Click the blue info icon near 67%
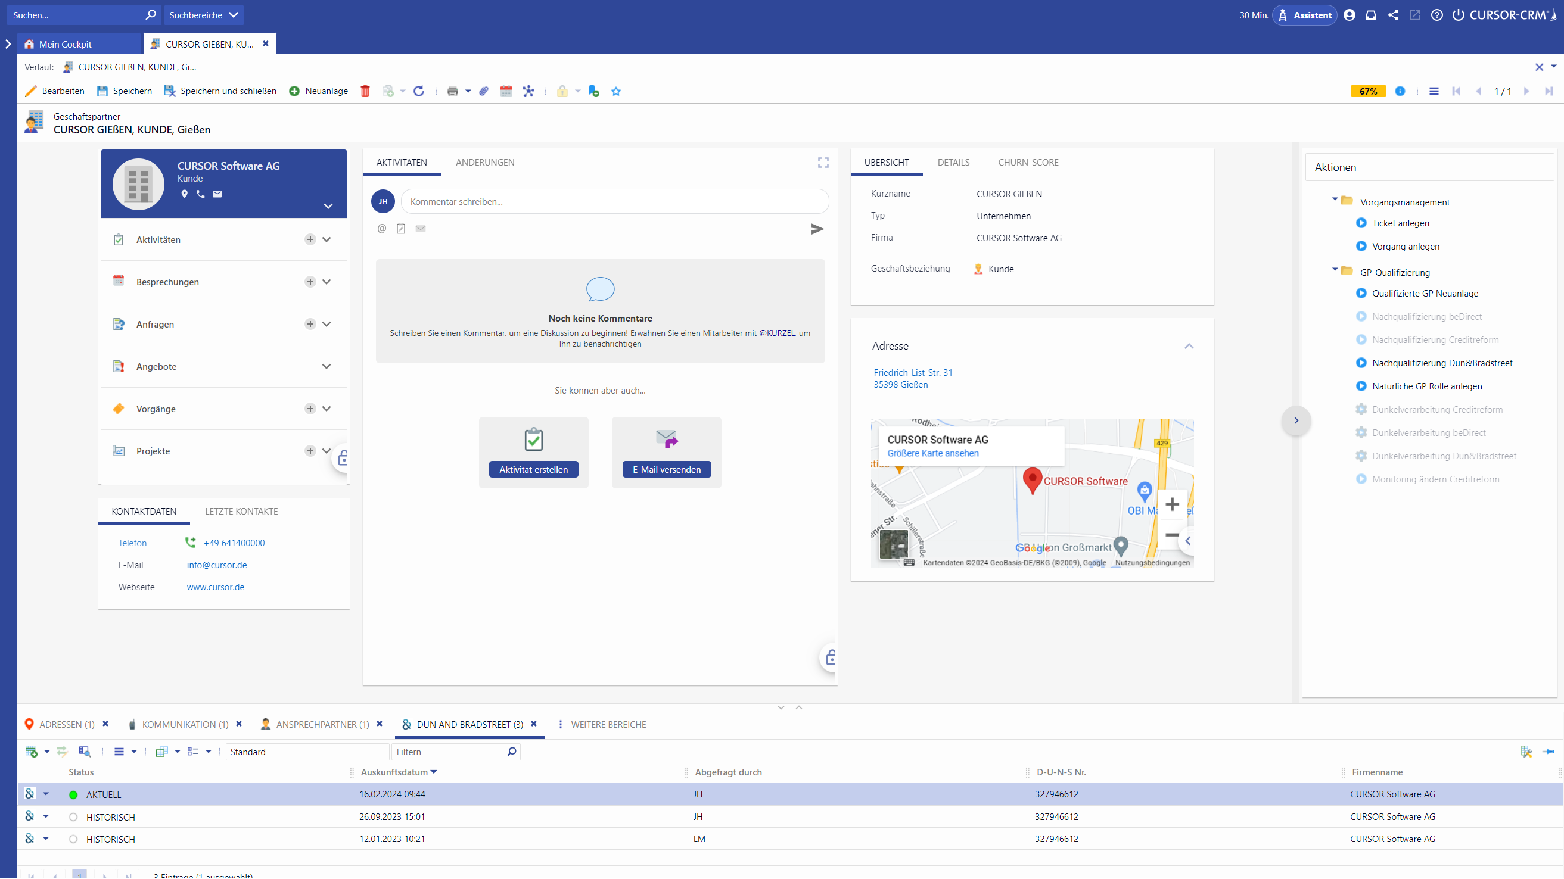The width and height of the screenshot is (1564, 879). tap(1400, 91)
